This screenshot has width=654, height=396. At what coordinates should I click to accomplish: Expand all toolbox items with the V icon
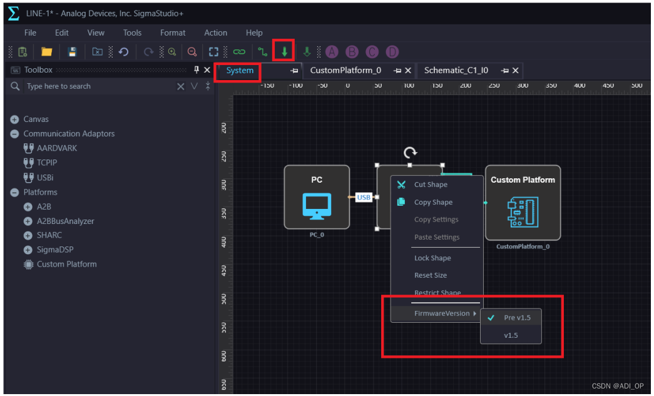tap(195, 86)
